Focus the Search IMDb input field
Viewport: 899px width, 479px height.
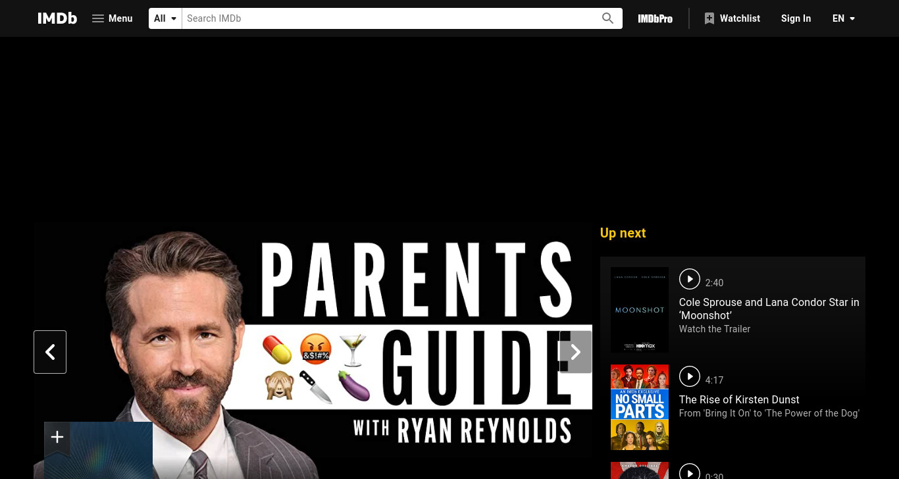[x=389, y=18]
